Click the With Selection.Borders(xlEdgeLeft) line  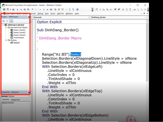(x=72, y=67)
